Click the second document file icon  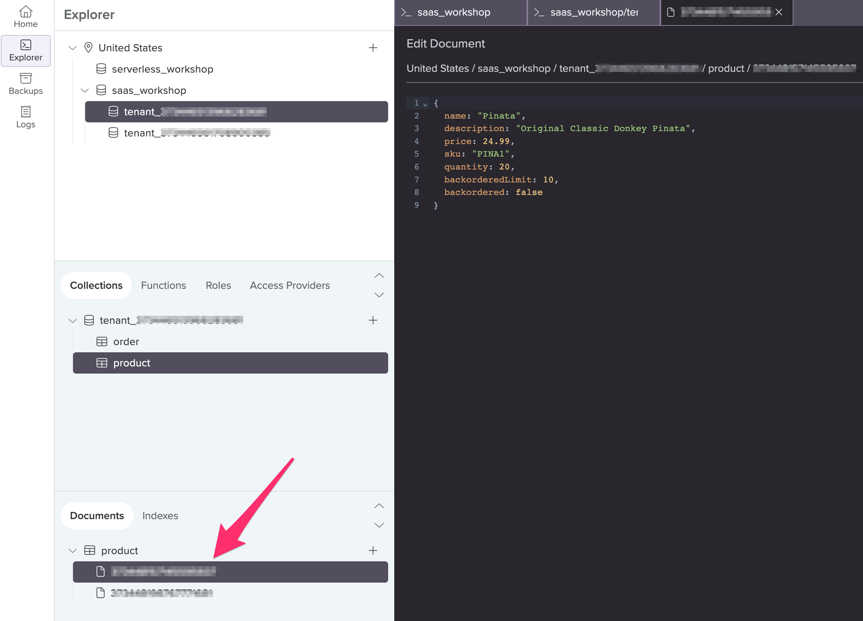coord(100,593)
